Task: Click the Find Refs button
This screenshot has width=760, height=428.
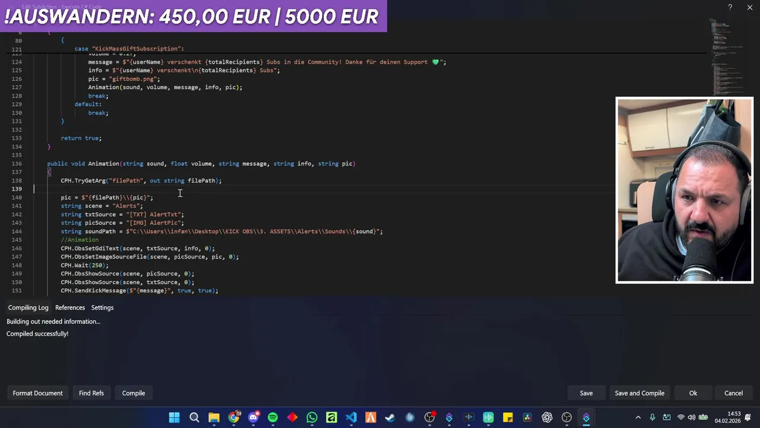Action: 91,393
